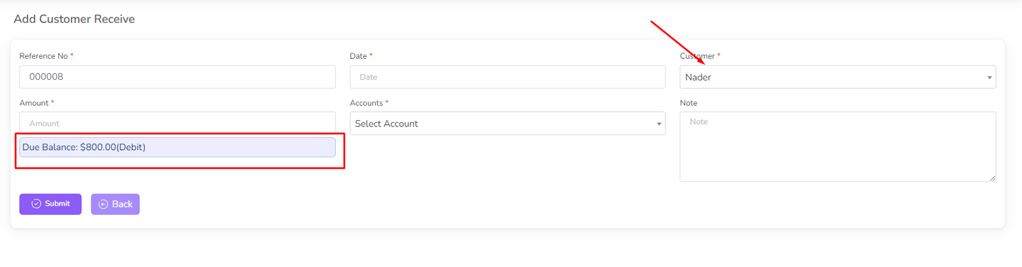Click into the Date input field
This screenshot has height=267, width=1022.
pyautogui.click(x=507, y=77)
